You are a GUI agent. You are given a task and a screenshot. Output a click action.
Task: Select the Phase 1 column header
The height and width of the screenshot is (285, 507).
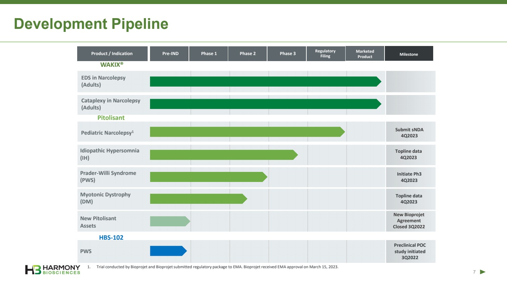tap(209, 54)
